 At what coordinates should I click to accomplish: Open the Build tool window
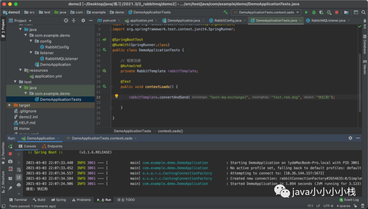click(39, 199)
